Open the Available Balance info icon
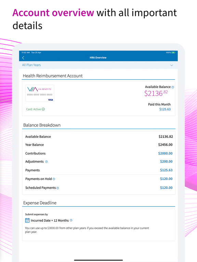The height and width of the screenshot is (262, 197). point(173,87)
